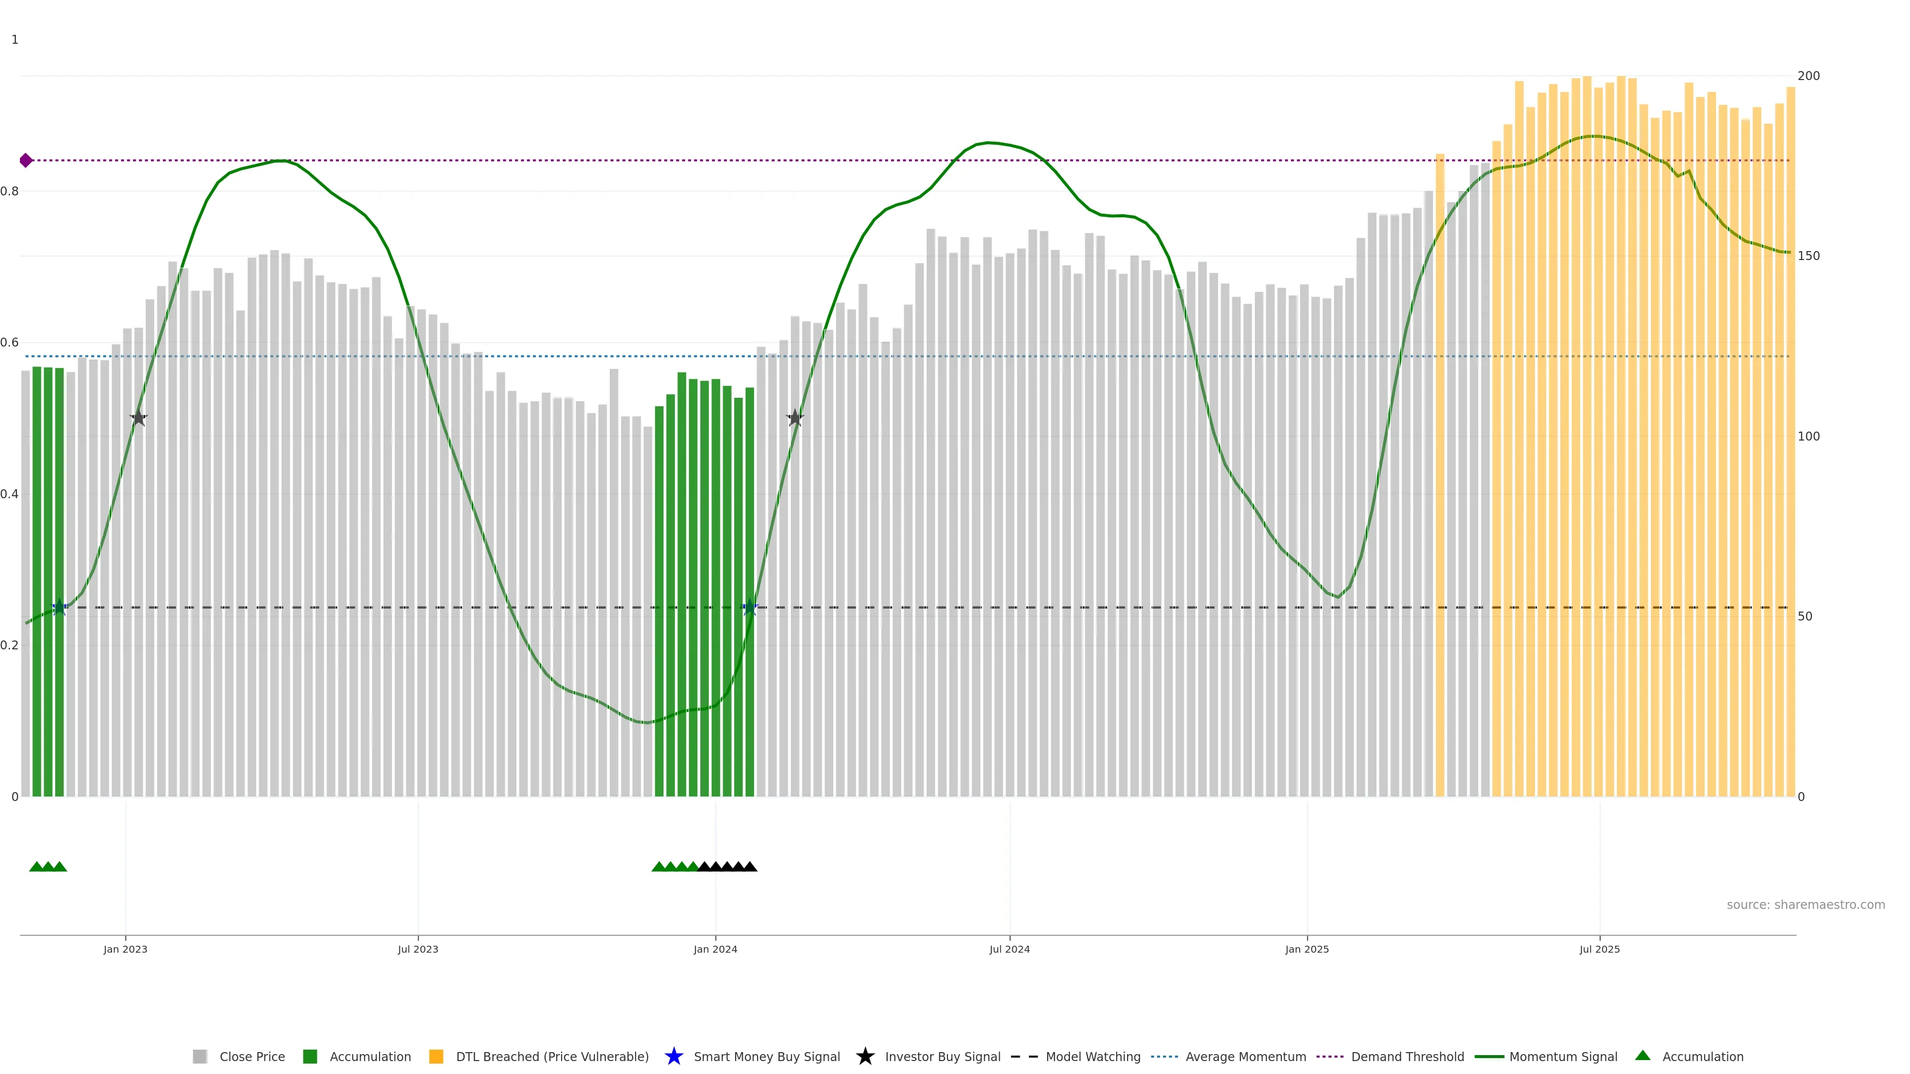Click the black star Investor Buy legend icon

(x=864, y=1056)
